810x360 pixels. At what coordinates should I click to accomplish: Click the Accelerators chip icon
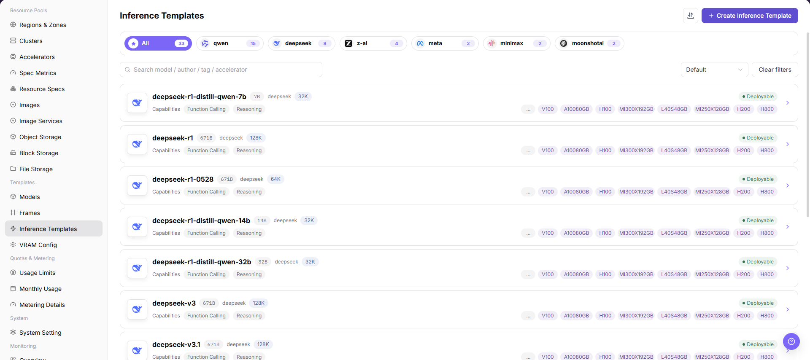(x=13, y=57)
